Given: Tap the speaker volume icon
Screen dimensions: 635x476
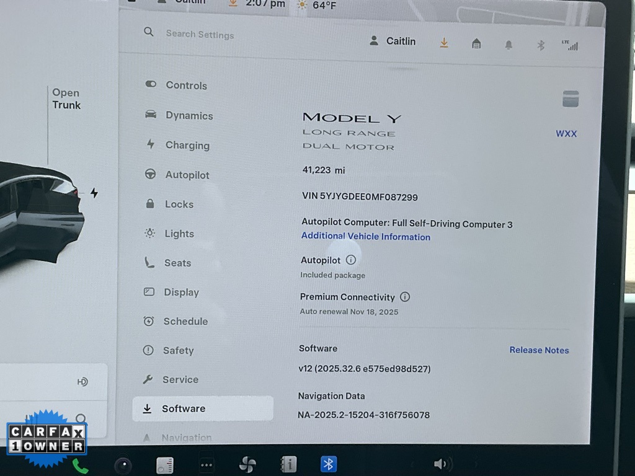Looking at the screenshot, I should coord(441,464).
